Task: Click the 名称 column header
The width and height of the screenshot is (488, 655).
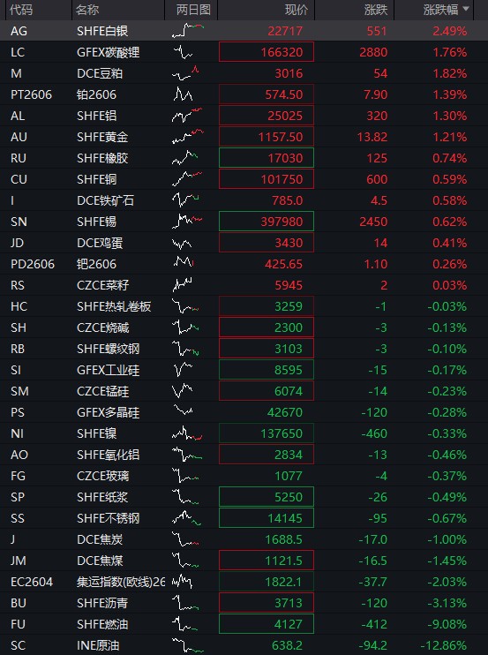Action: [87, 10]
